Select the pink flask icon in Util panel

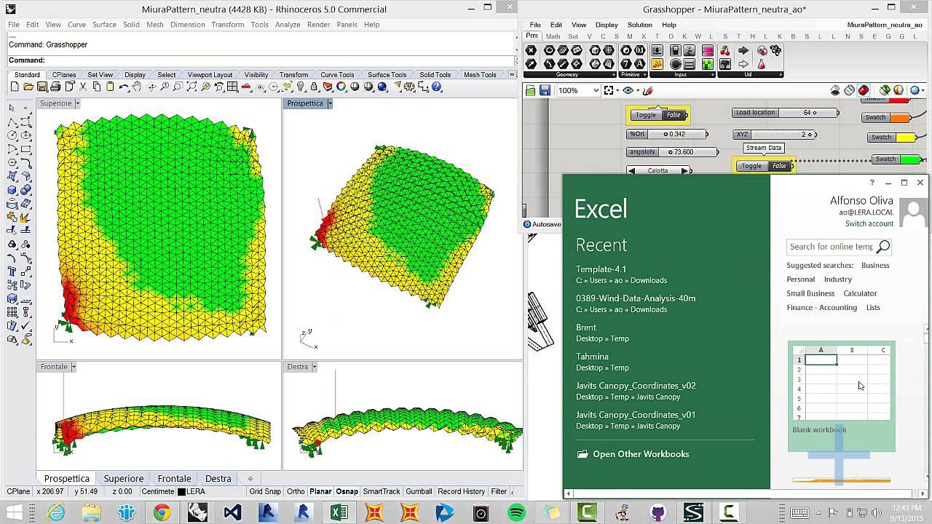762,64
